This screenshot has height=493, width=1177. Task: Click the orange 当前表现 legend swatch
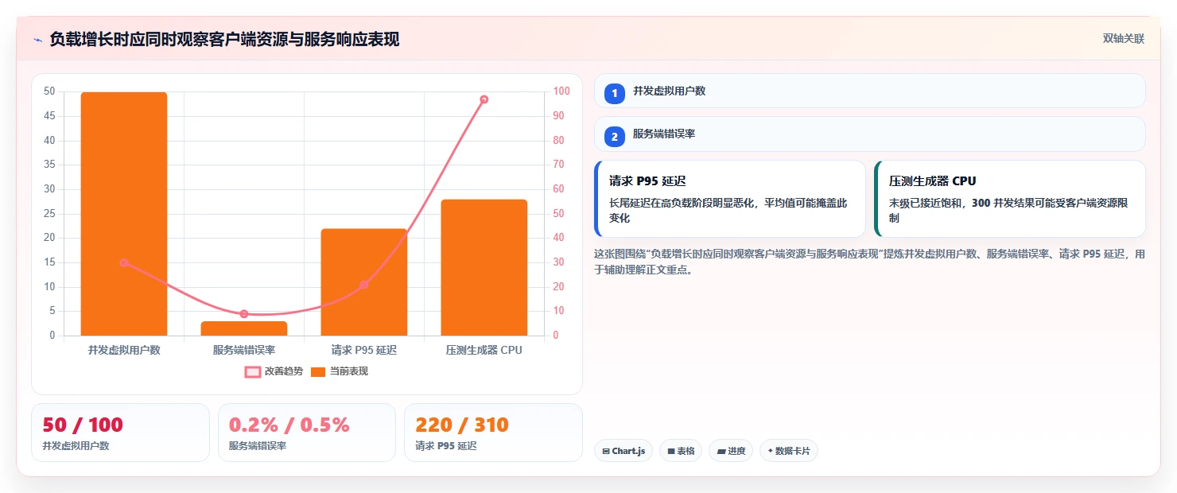[x=318, y=371]
